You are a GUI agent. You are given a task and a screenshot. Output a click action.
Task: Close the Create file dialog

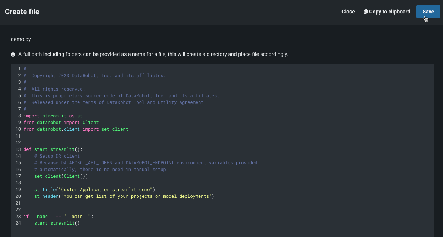pyautogui.click(x=348, y=12)
